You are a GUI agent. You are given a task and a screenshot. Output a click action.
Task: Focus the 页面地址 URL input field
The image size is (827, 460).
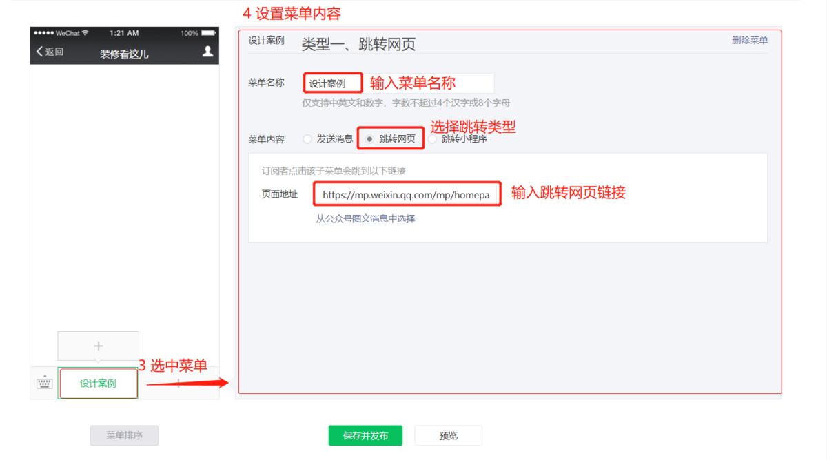(x=406, y=194)
